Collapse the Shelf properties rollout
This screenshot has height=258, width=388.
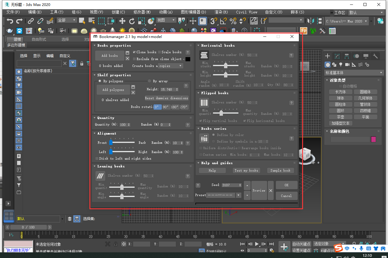coord(95,75)
